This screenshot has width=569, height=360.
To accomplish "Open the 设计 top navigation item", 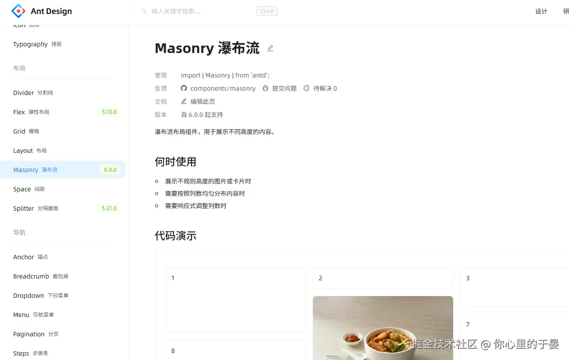I will coord(541,11).
